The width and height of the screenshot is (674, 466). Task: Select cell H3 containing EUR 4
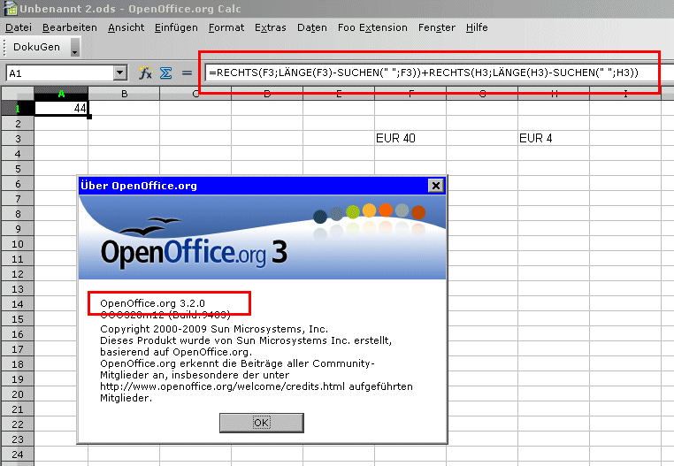(x=554, y=138)
